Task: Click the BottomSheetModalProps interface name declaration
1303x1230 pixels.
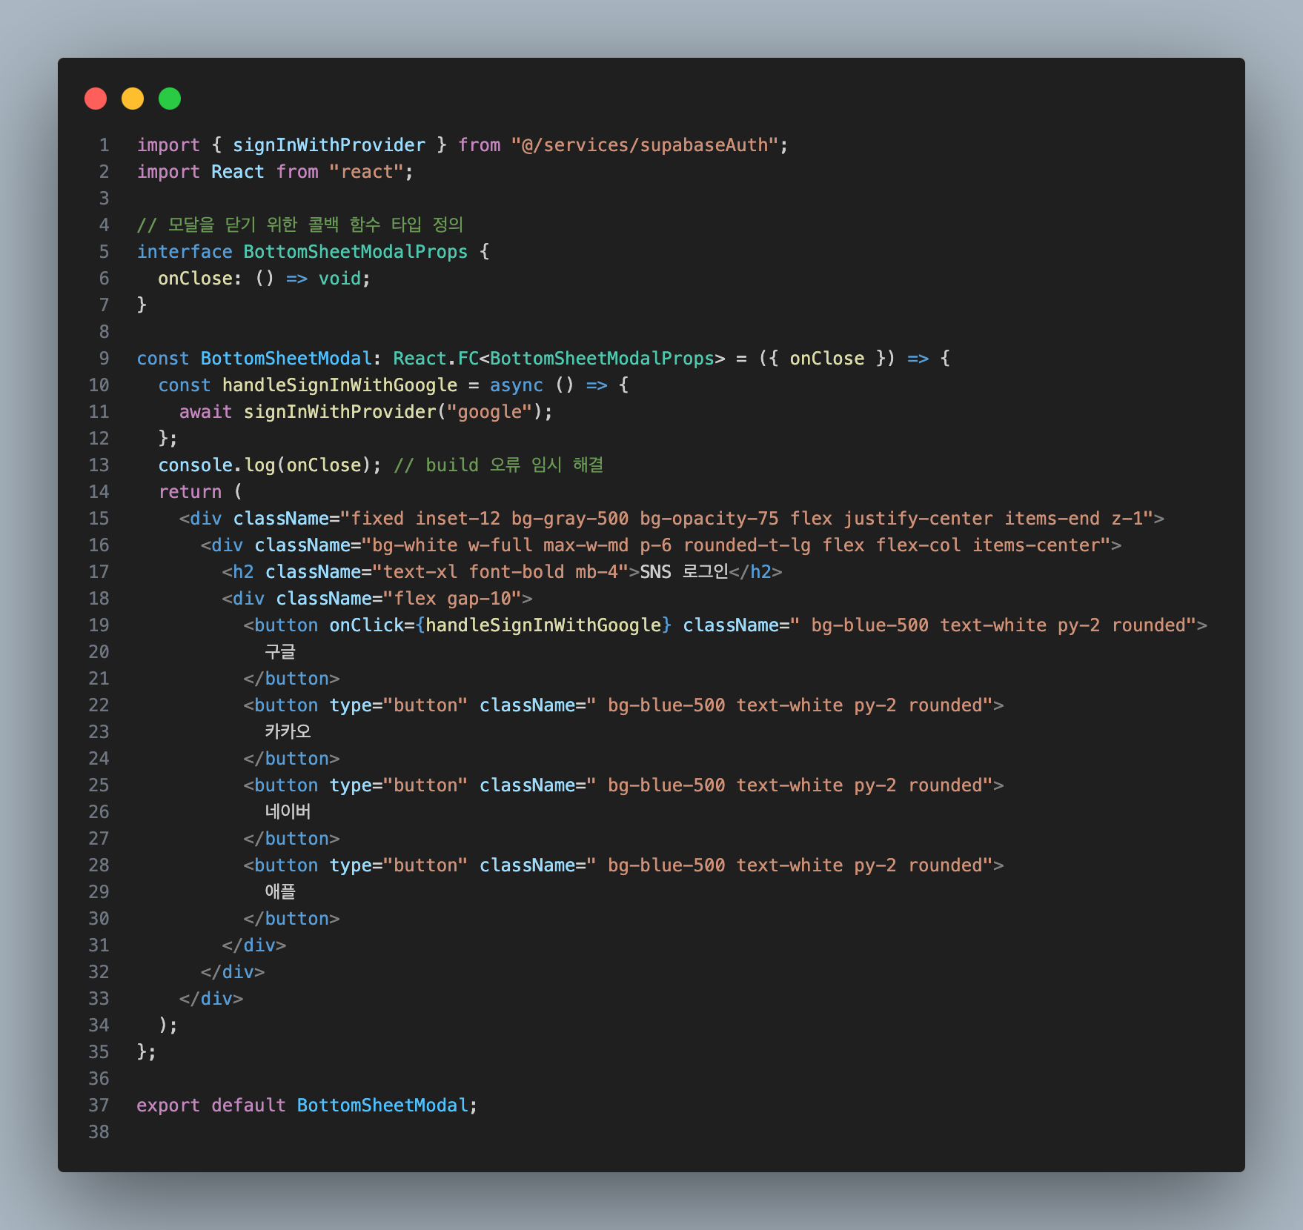Action: [356, 252]
